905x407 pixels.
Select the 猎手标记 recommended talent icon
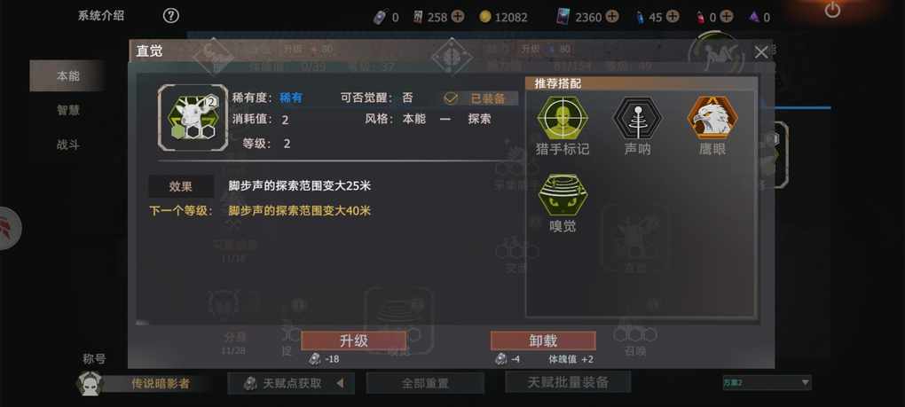[563, 118]
